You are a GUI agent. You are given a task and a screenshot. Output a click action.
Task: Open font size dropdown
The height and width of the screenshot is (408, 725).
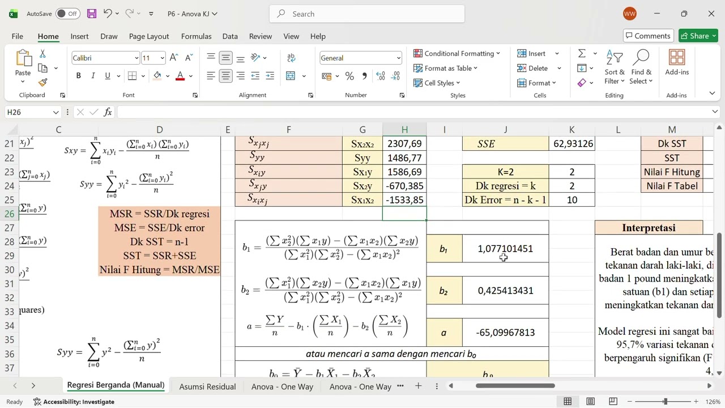162,58
